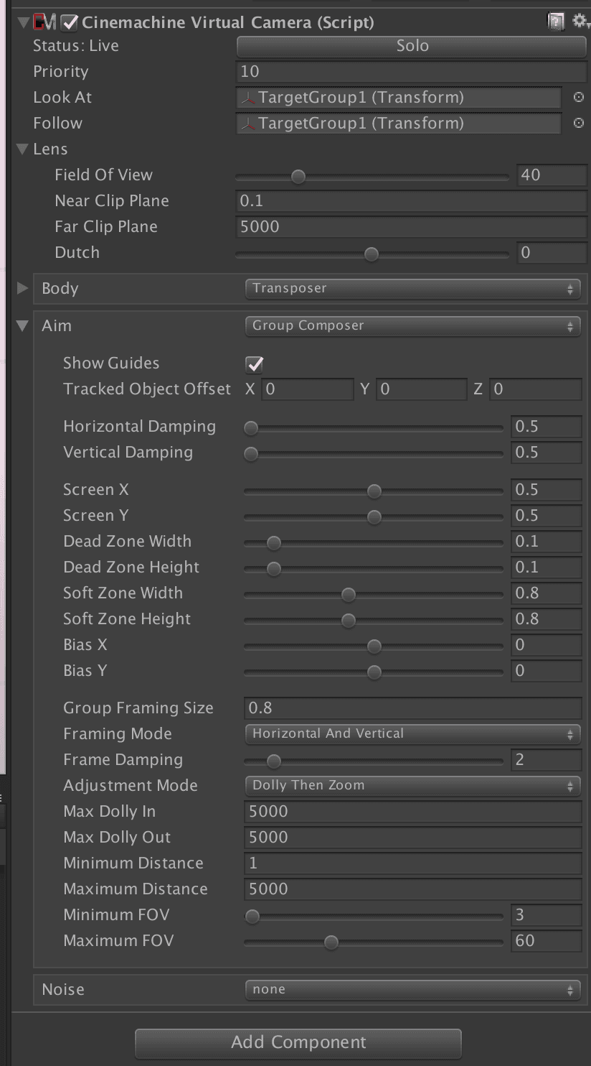Screen dimensions: 591x1066
Task: Open the Aim Group Composer dropdown
Action: coord(412,326)
